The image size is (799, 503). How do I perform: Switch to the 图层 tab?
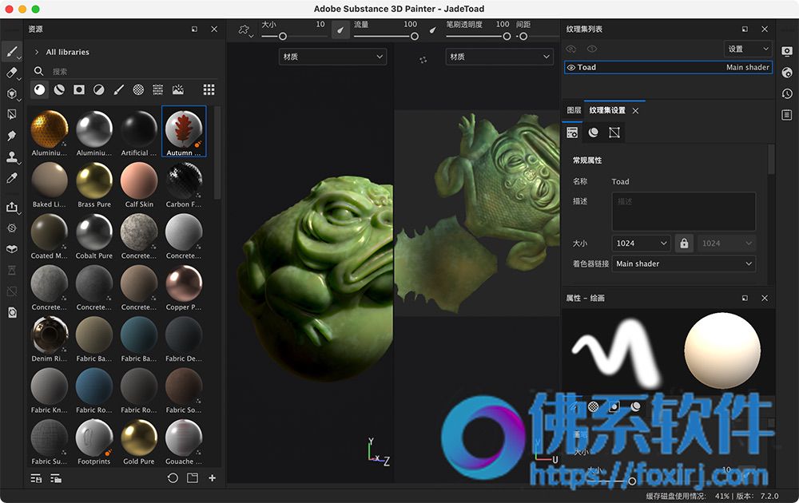(574, 110)
